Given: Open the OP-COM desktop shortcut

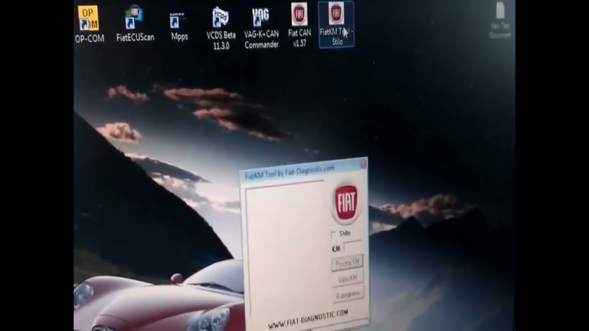Looking at the screenshot, I should 89,24.
